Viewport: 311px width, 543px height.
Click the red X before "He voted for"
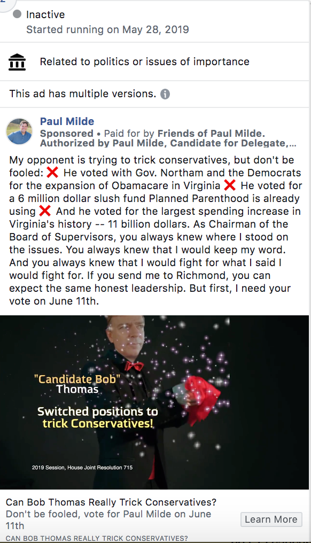click(230, 185)
